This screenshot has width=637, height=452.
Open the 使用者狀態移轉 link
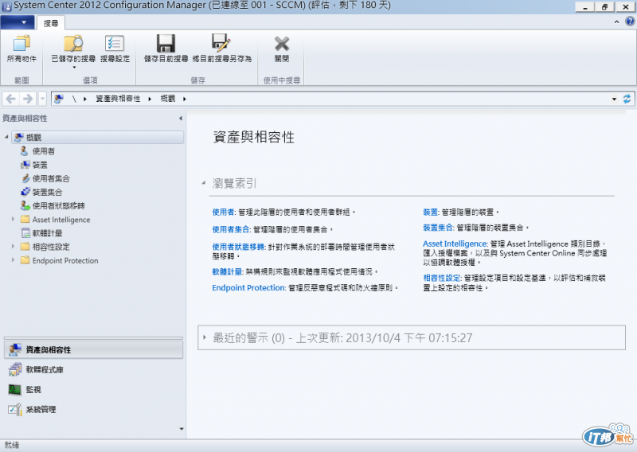(238, 247)
